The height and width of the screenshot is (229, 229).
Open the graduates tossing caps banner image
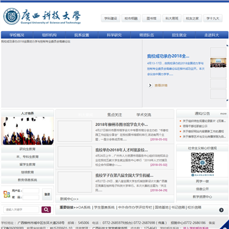point(27,131)
